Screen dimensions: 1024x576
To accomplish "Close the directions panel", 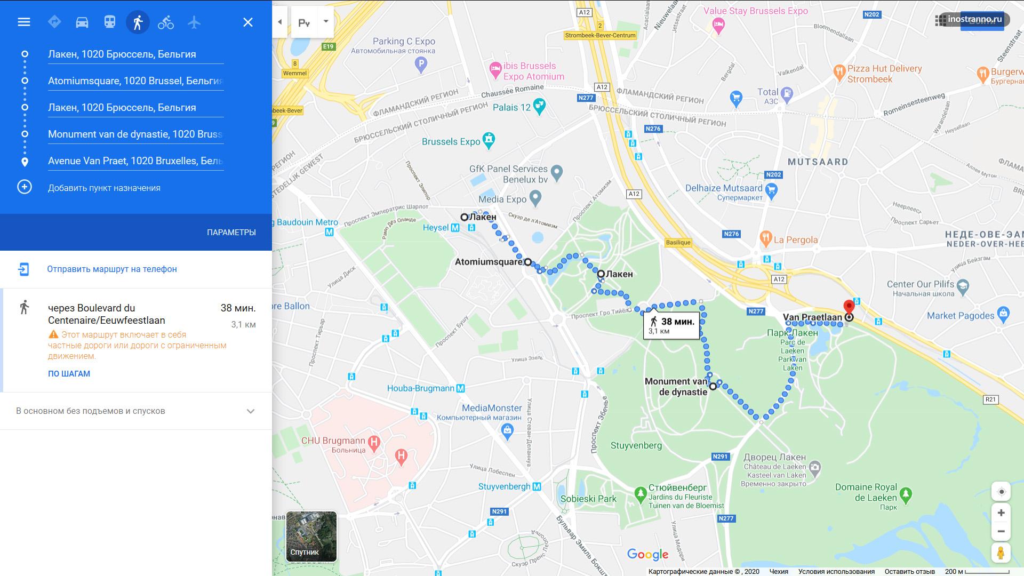I will click(x=248, y=22).
